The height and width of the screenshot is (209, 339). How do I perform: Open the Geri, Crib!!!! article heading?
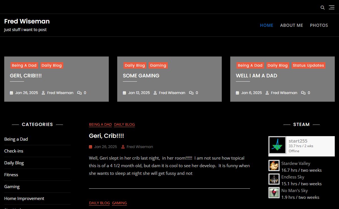click(106, 136)
